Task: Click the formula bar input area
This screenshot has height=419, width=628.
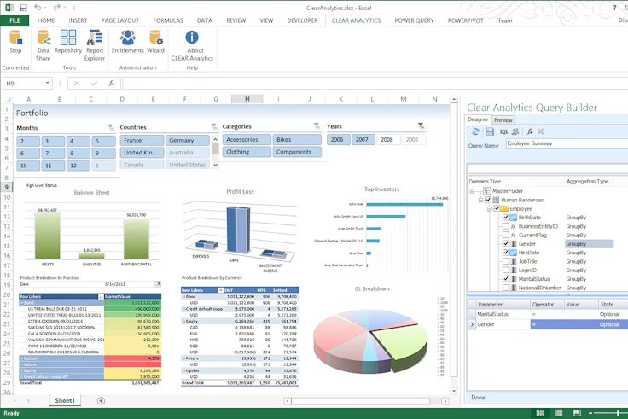Action: (x=375, y=84)
